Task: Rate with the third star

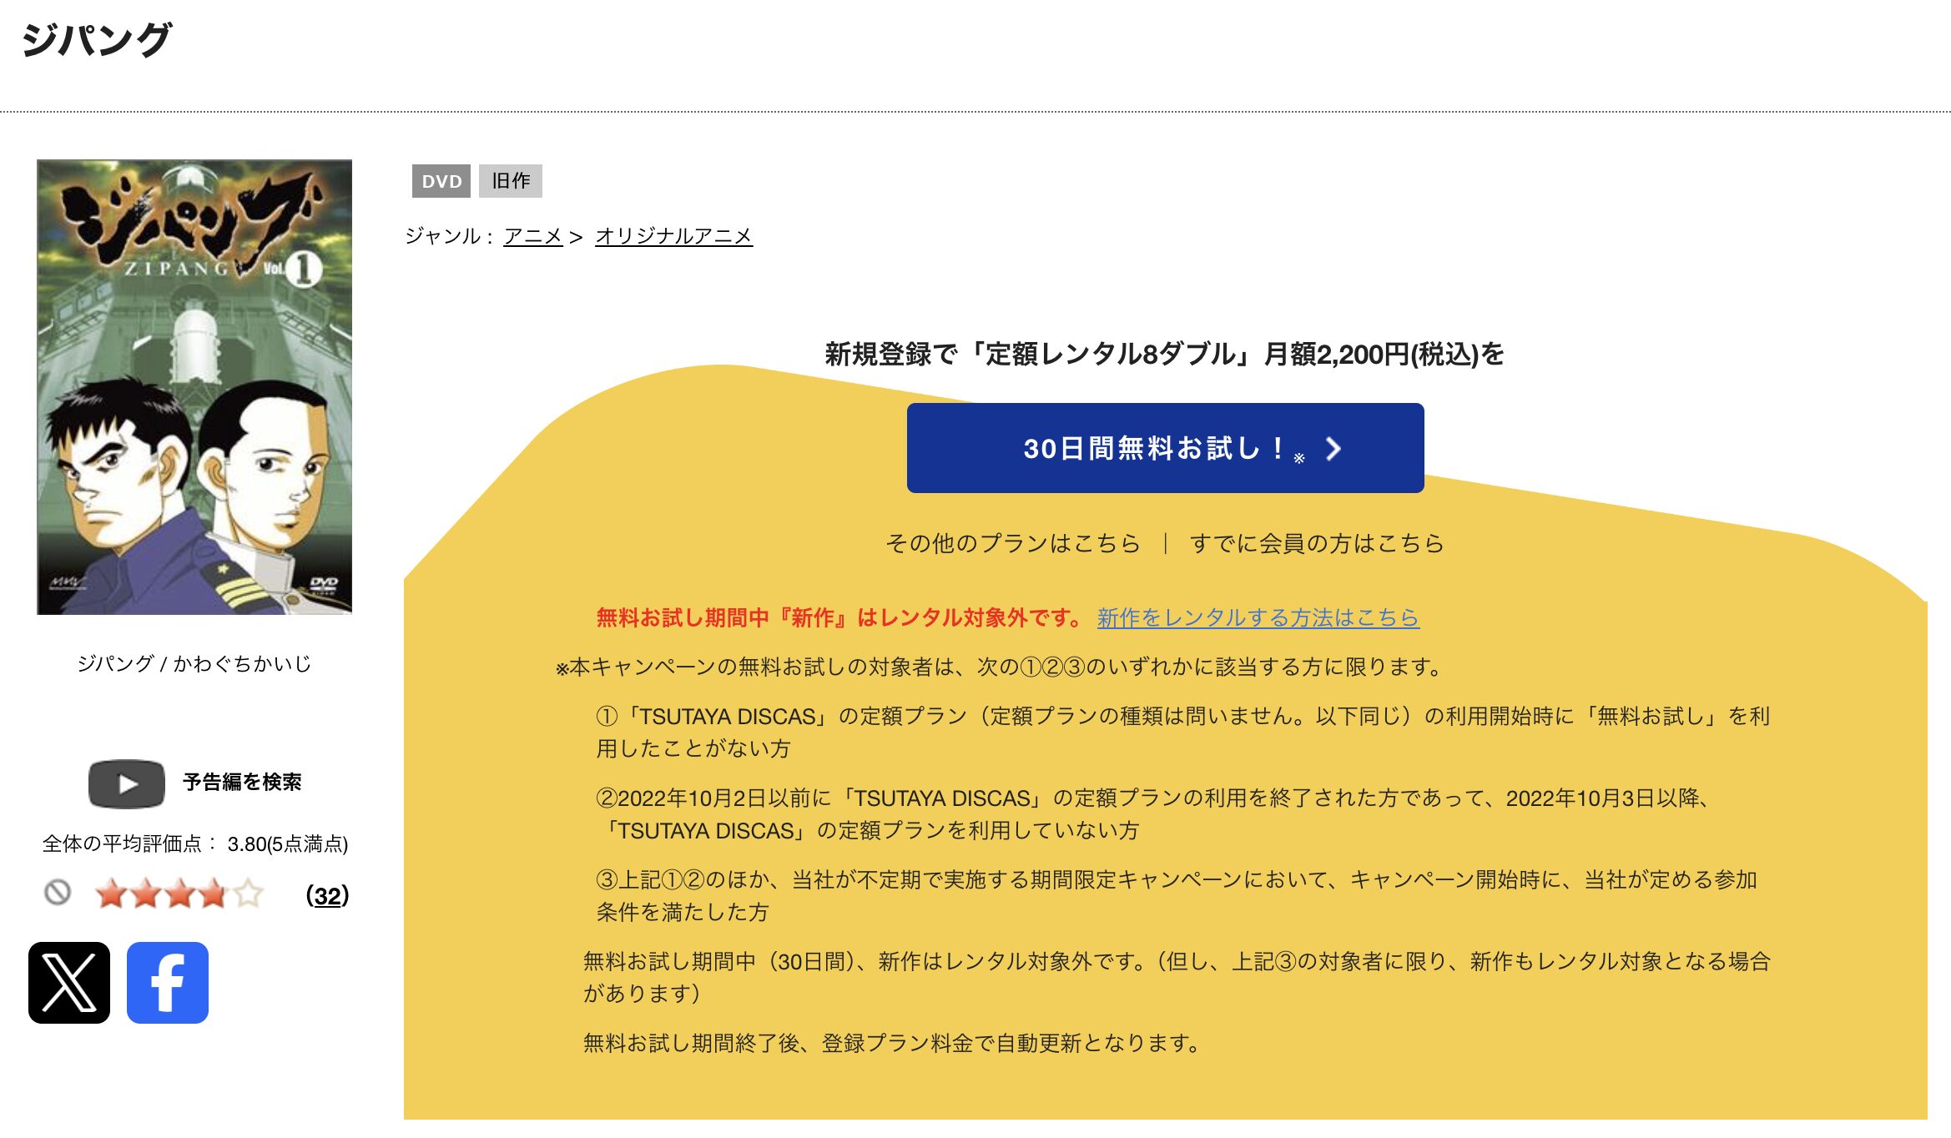Action: 180,894
